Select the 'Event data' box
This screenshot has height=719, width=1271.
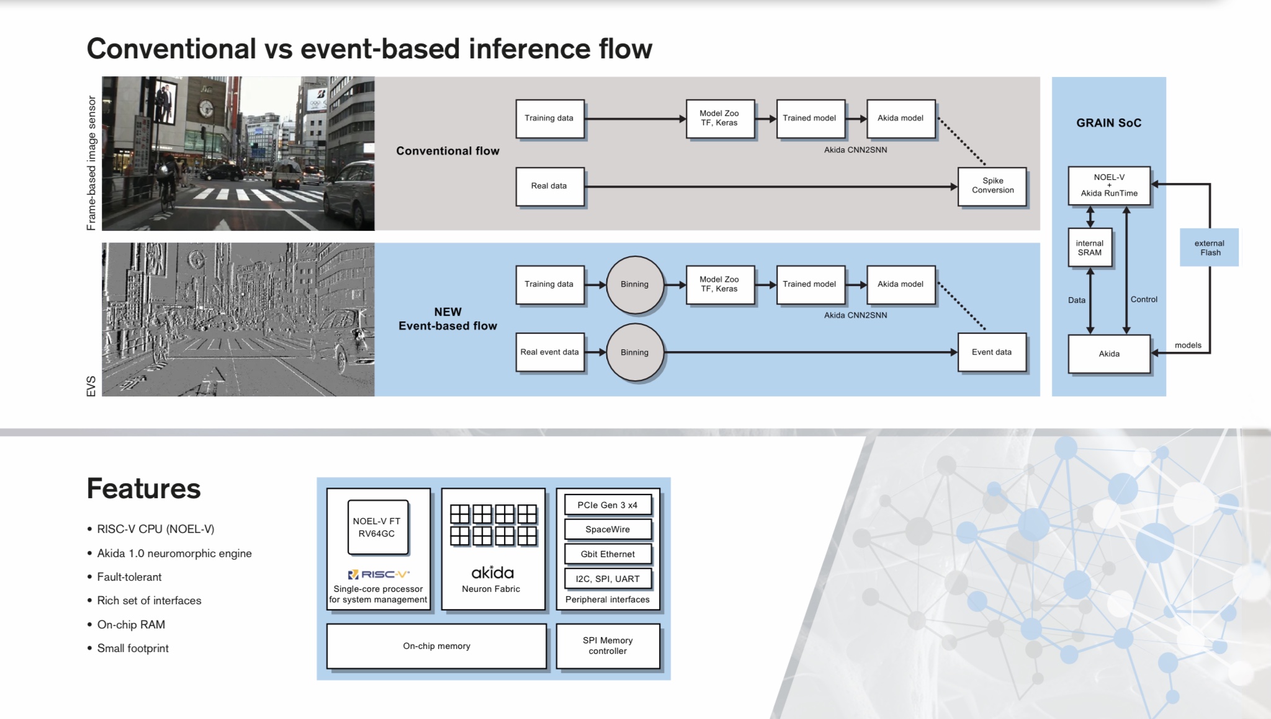click(x=992, y=352)
